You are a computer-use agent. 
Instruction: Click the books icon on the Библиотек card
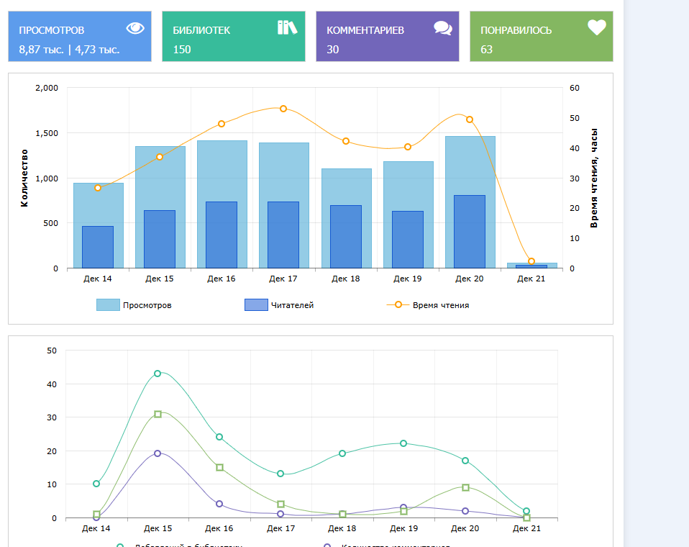tap(287, 28)
